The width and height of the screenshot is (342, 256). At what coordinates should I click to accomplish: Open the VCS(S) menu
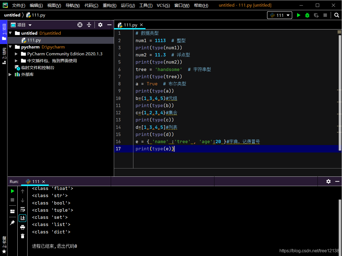click(163, 6)
